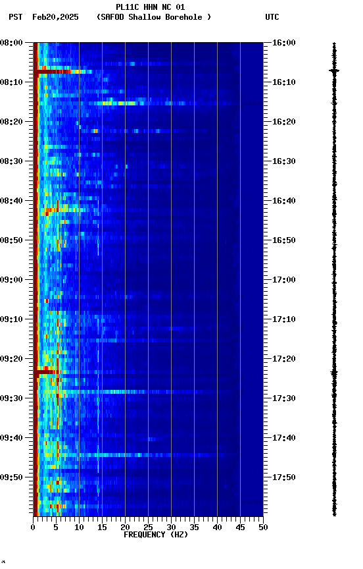Viewport: 363px width, 569px height.
Task: Click the 35 Hz axis tick label
Action: tap(194, 528)
